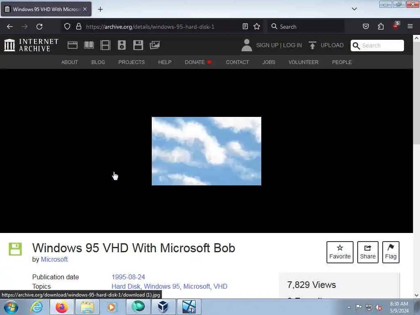Image resolution: width=420 pixels, height=315 pixels.
Task: Open Save to Pocket icon
Action: click(365, 26)
